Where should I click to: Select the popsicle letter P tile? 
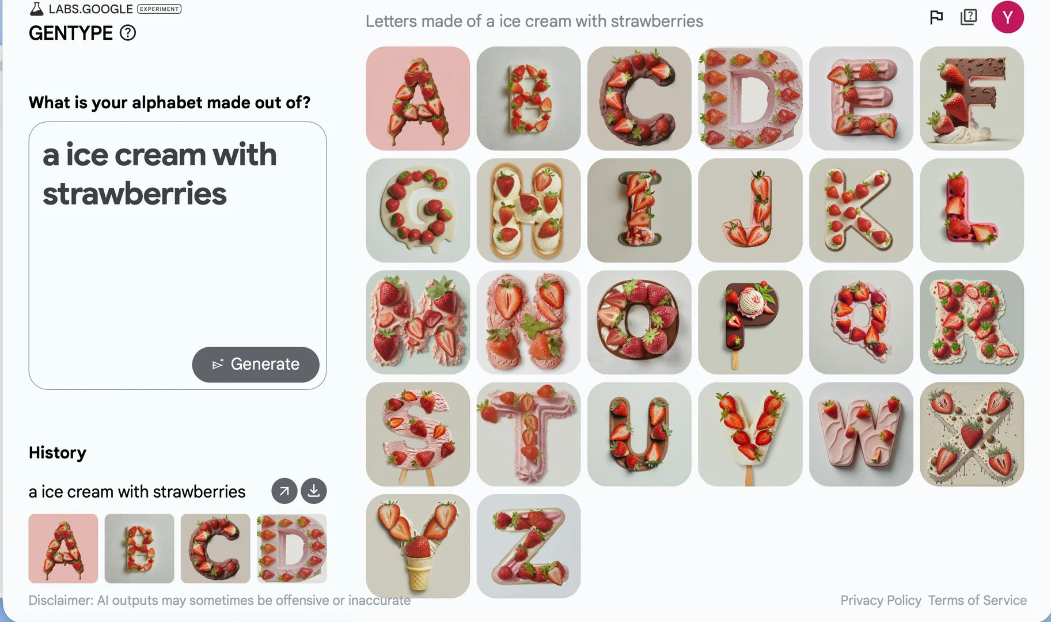coord(750,323)
